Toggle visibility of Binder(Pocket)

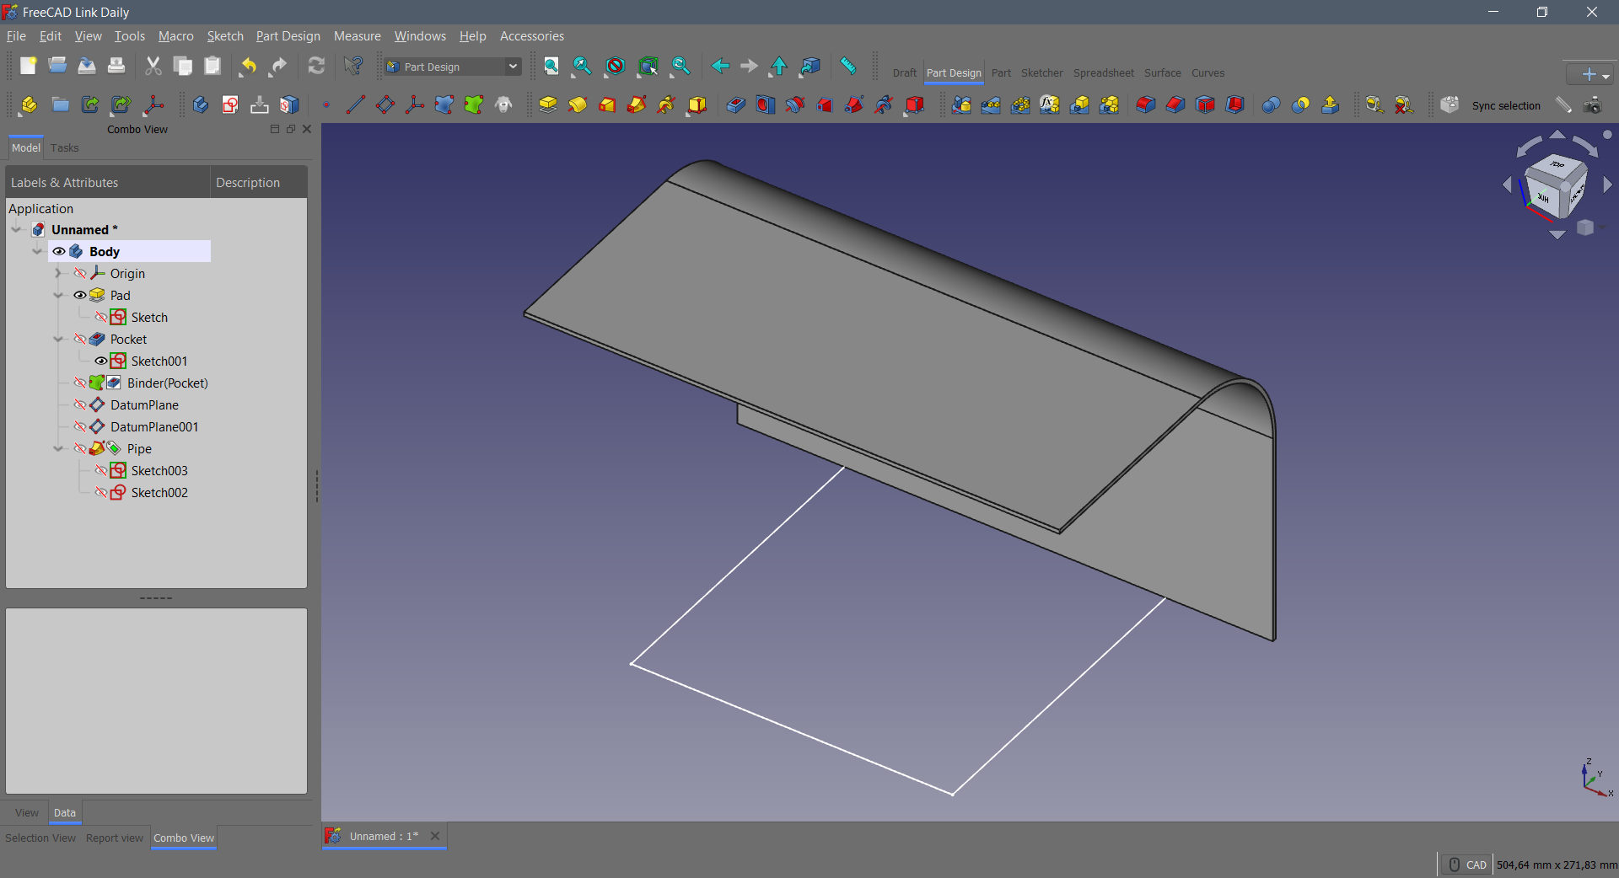[x=81, y=383]
